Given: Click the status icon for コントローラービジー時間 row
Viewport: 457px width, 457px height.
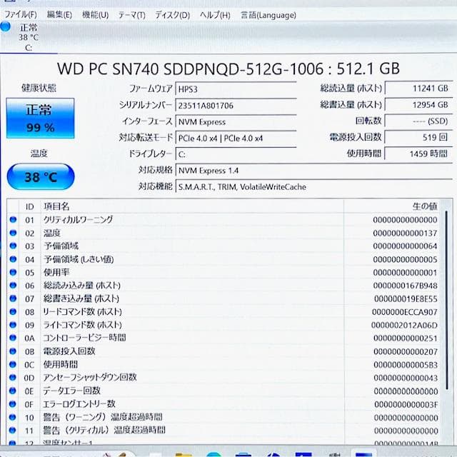Looking at the screenshot, I should point(13,338).
